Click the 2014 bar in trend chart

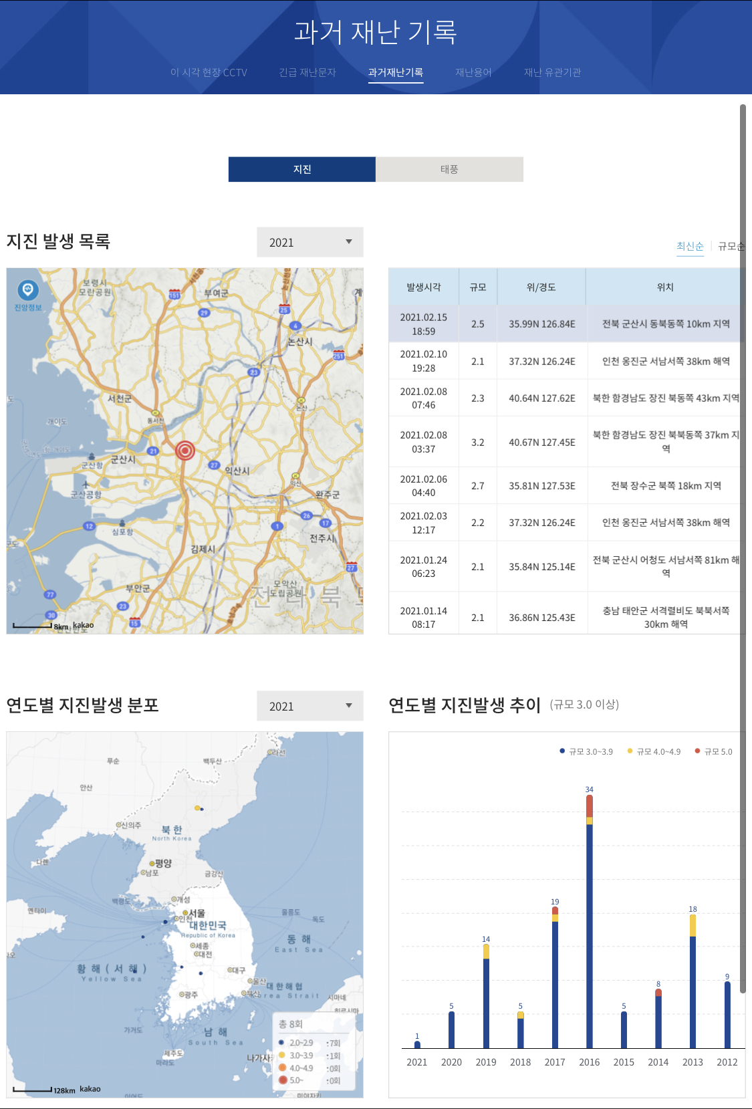[x=658, y=1019]
